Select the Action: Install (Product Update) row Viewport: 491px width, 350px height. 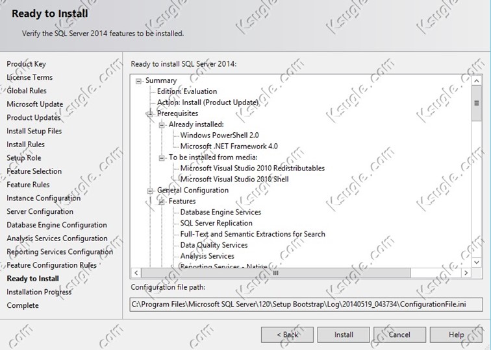208,102
